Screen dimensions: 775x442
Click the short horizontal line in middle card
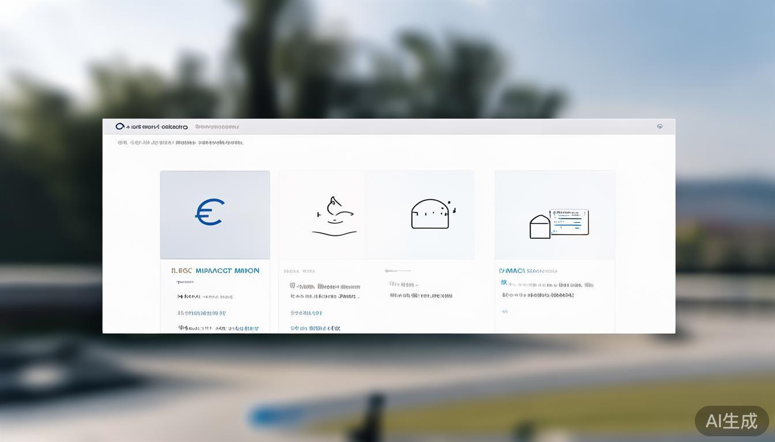pyautogui.click(x=398, y=270)
